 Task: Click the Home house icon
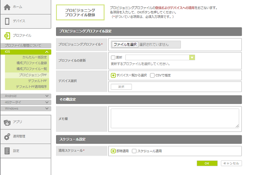coord(7,7)
